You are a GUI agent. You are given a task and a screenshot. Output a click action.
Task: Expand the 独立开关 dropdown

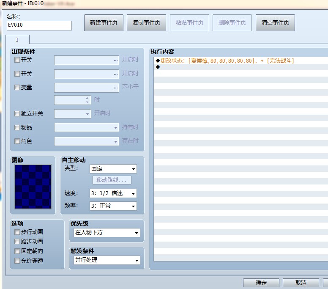point(73,114)
